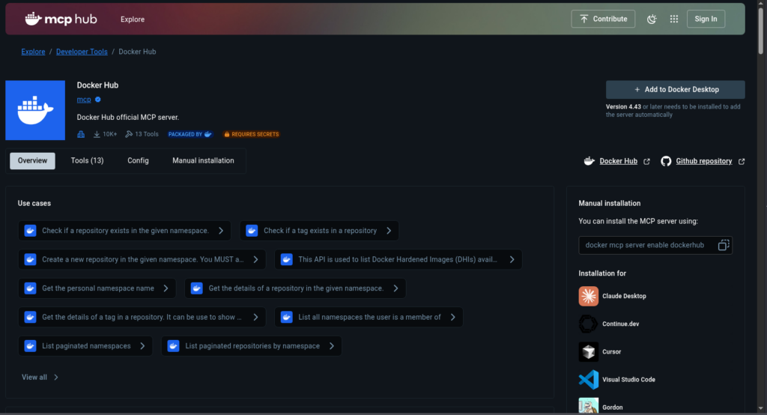Click the Visual Studio Code icon

pyautogui.click(x=589, y=380)
